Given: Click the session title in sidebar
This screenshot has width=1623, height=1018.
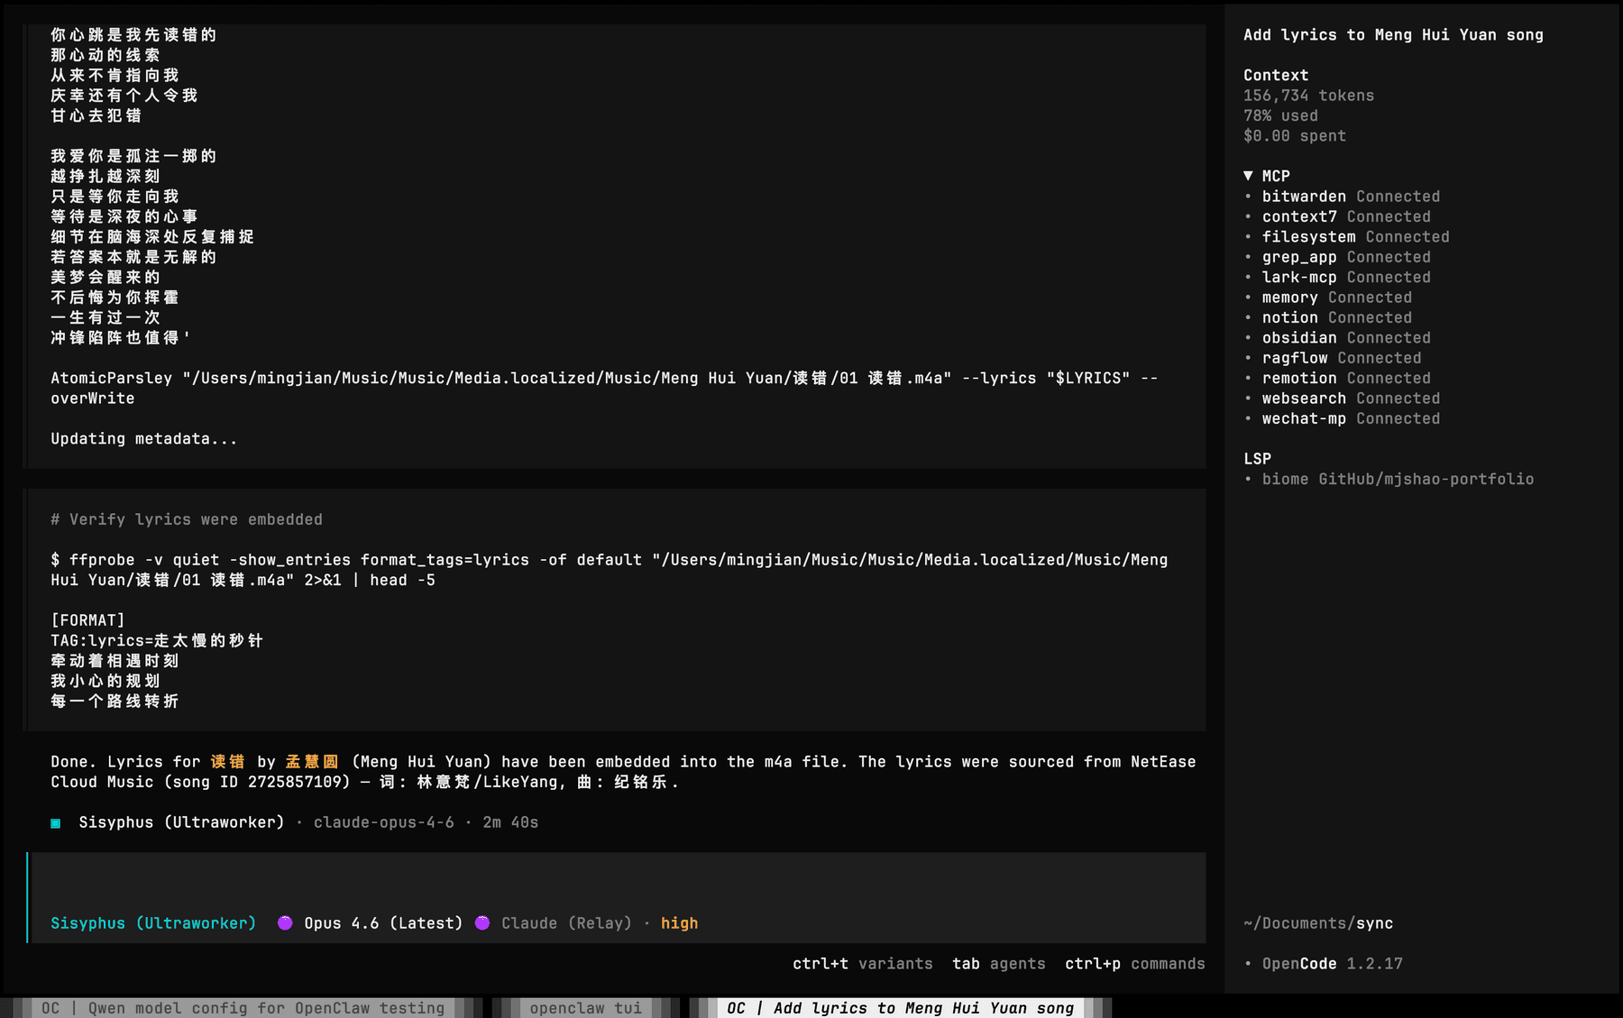Looking at the screenshot, I should pyautogui.click(x=1393, y=34).
